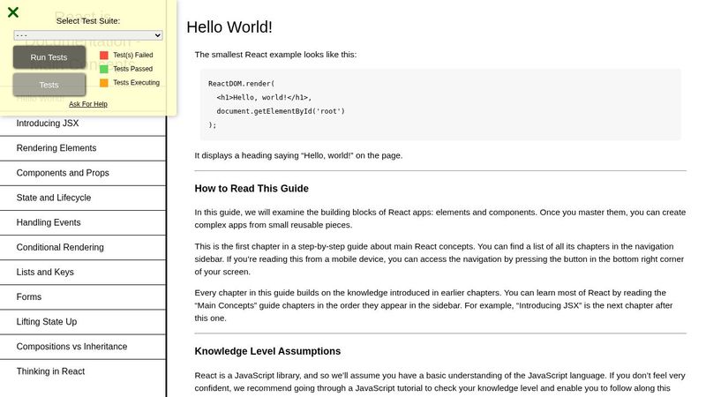Click the document.getElementById('root') code line
Screen dimensions: 706x397
point(281,111)
